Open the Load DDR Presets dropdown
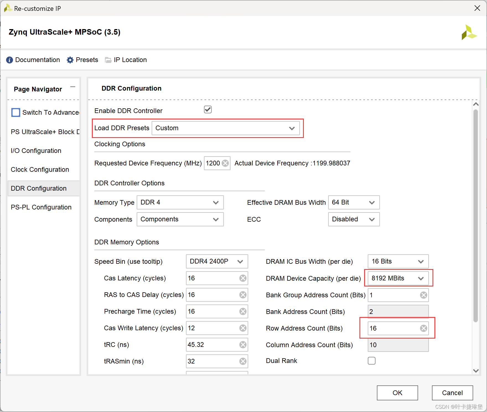 click(x=226, y=128)
